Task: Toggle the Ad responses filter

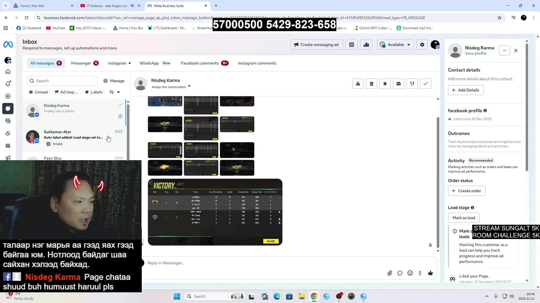Action: [x=66, y=92]
